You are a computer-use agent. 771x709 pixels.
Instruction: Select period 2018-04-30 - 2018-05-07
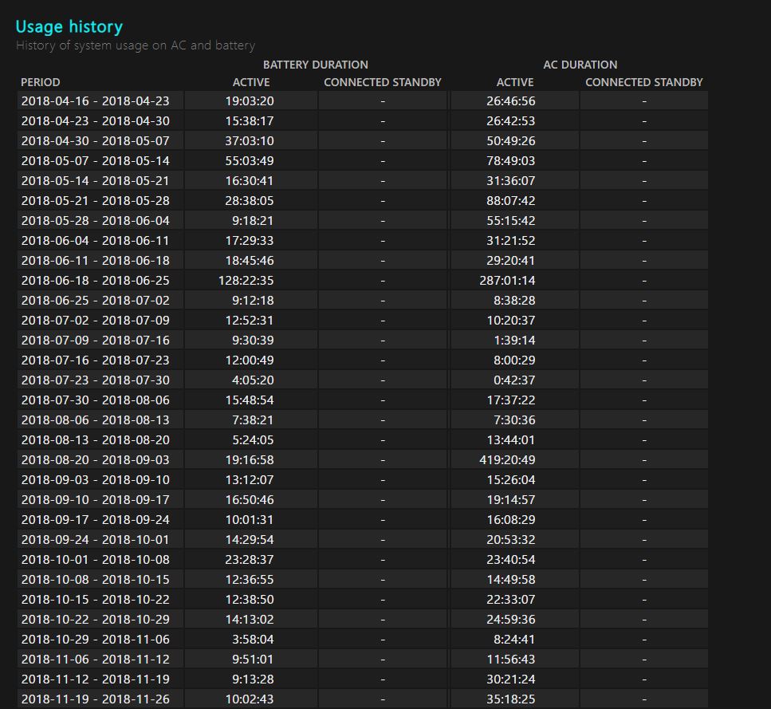96,140
